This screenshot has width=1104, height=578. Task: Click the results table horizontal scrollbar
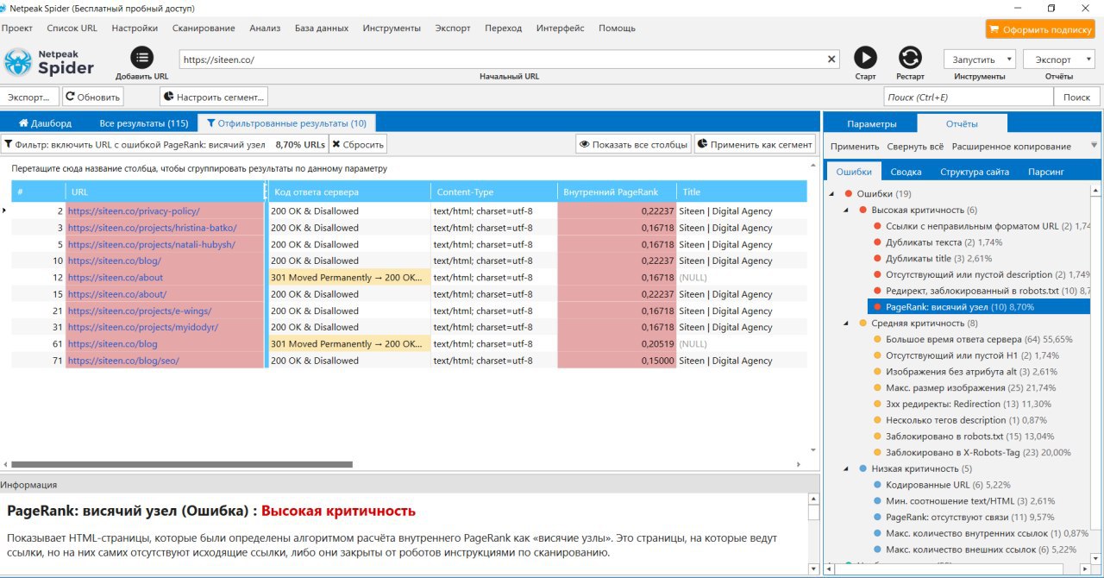click(x=183, y=464)
